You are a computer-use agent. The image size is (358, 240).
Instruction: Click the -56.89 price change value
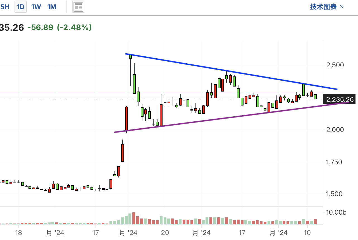coord(40,27)
